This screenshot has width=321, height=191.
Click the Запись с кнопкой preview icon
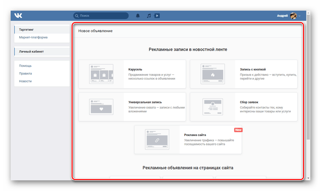[213, 74]
